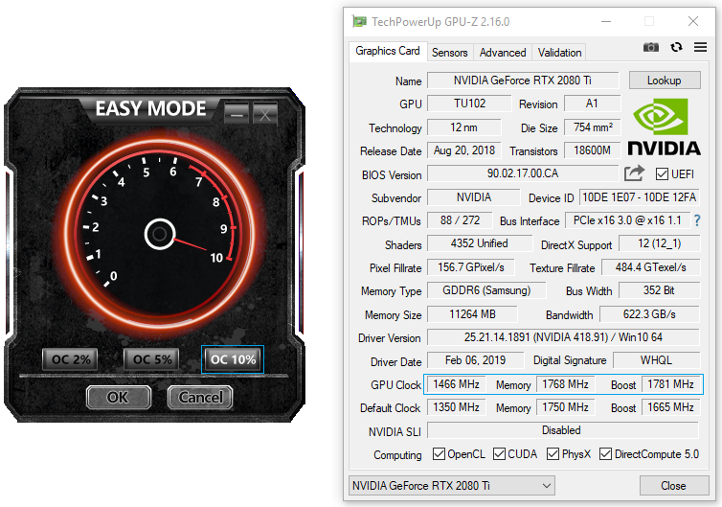Click the Close button in GPU-Z
Screen dimensions: 722x507
674,486
